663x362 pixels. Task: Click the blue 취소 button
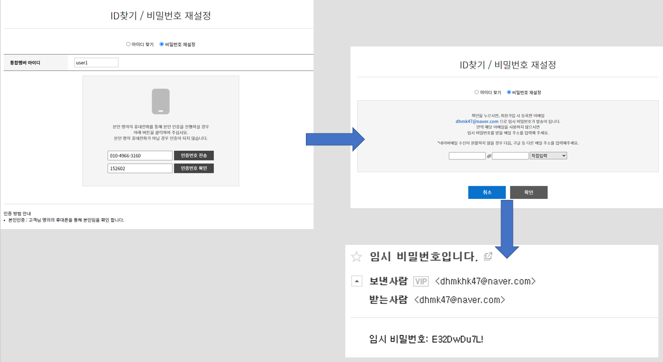pos(486,192)
